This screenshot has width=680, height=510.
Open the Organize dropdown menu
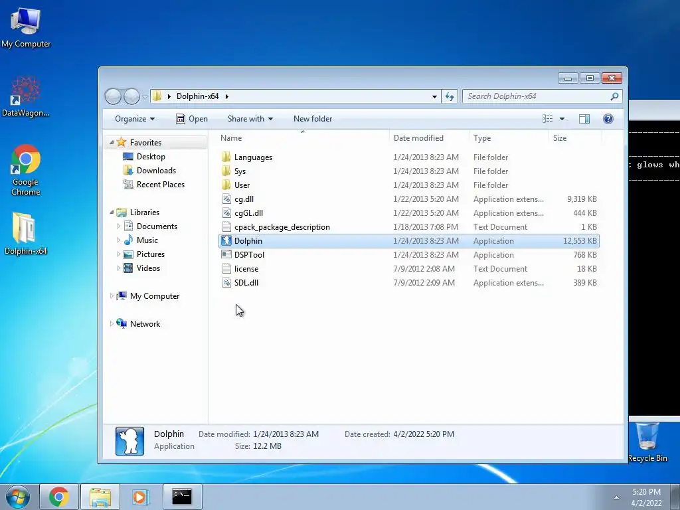pyautogui.click(x=134, y=119)
